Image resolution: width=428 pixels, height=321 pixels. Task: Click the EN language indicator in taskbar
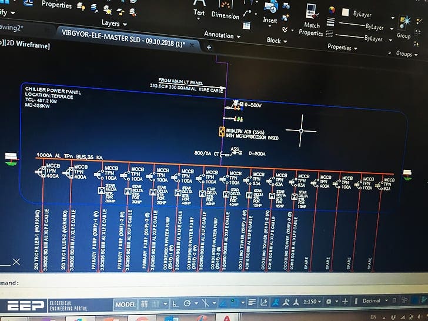point(373,317)
